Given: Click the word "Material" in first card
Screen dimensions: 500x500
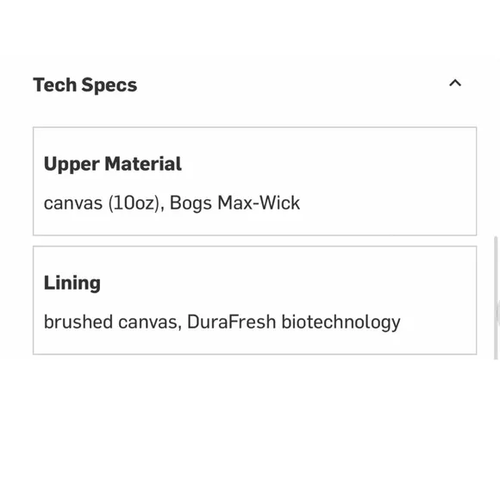Looking at the screenshot, I should pos(143,164).
